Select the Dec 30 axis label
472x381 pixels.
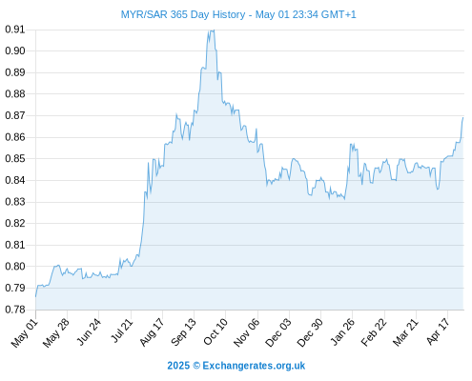coord(310,332)
